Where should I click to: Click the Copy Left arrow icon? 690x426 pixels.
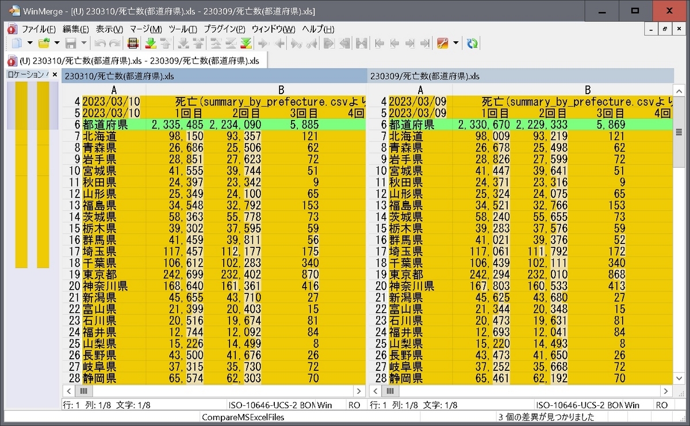click(279, 43)
